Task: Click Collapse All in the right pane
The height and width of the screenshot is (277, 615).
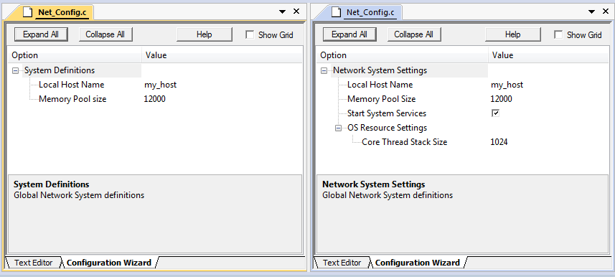Action: point(414,34)
